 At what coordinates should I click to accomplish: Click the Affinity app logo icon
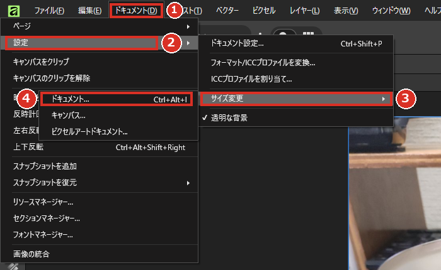pyautogui.click(x=13, y=11)
